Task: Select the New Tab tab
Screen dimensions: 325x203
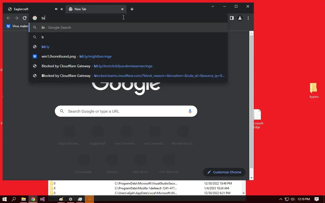Action: click(x=96, y=9)
